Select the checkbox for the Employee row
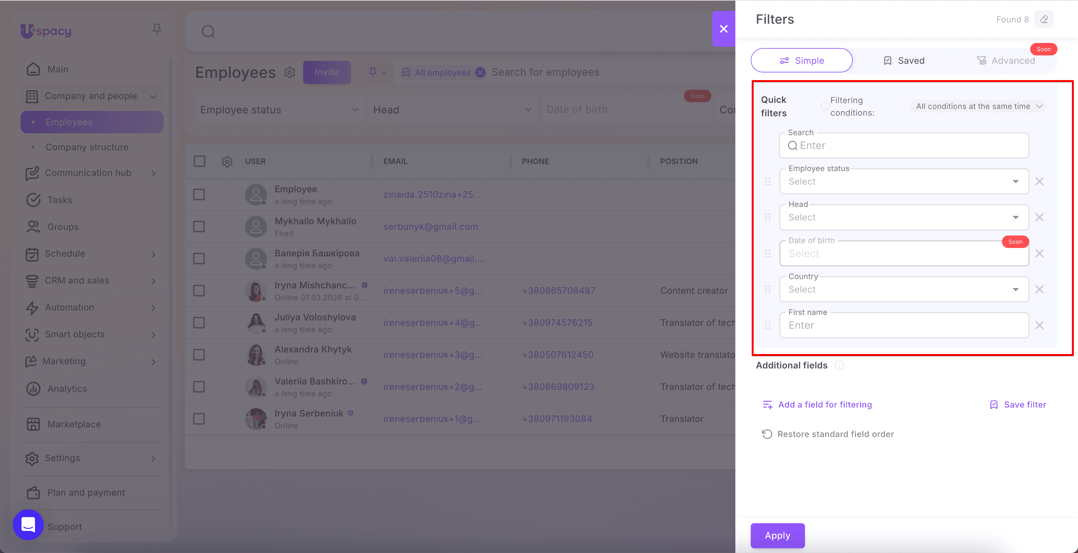This screenshot has width=1078, height=553. [x=199, y=195]
